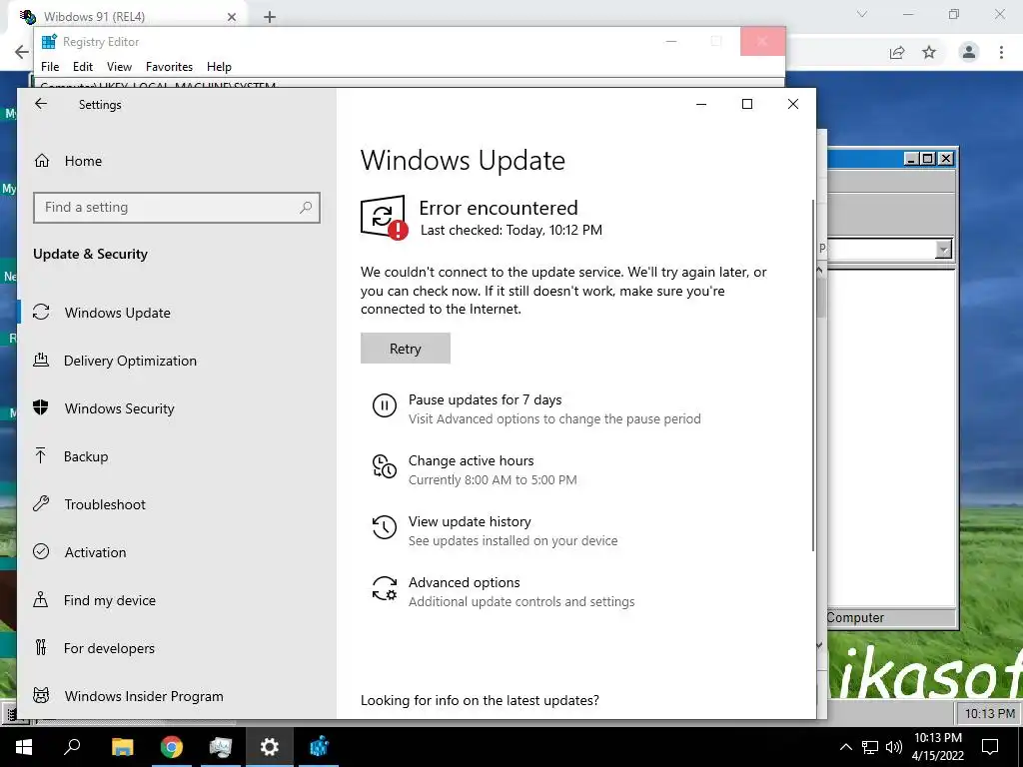
Task: Open Windows Security shield entry
Action: click(120, 408)
